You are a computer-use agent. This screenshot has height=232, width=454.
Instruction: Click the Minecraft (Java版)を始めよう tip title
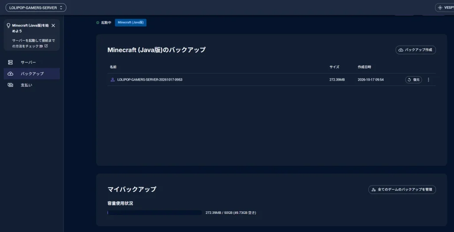(x=31, y=28)
